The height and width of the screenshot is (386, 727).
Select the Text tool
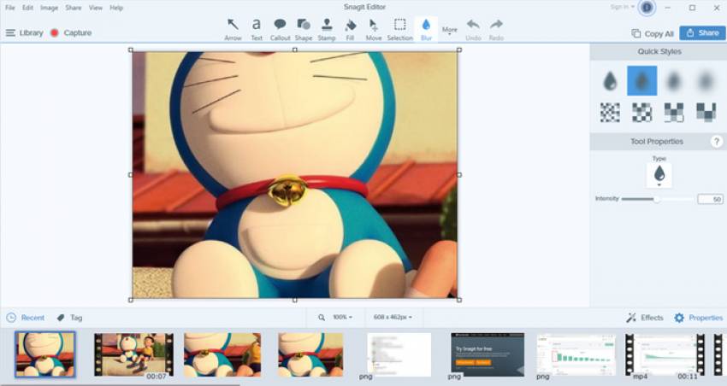[x=257, y=28]
